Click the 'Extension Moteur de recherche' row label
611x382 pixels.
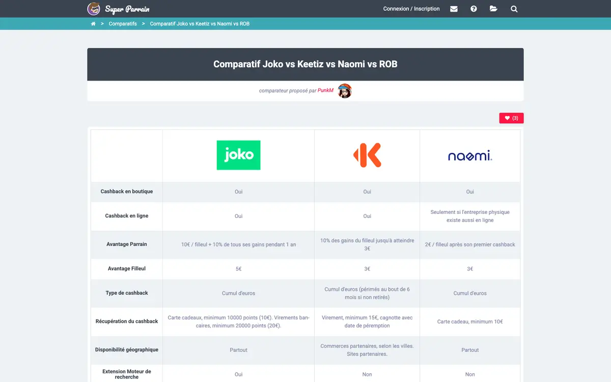point(127,374)
